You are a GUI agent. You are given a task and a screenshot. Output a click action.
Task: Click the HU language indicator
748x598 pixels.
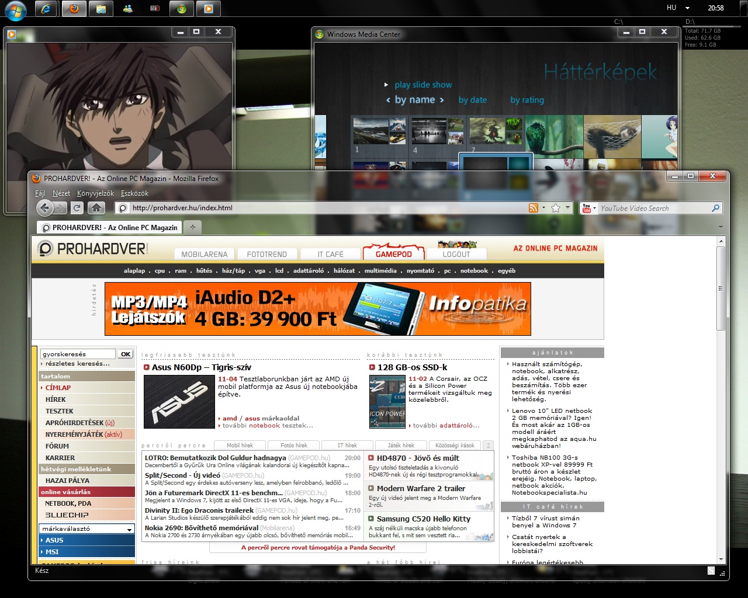(x=671, y=8)
